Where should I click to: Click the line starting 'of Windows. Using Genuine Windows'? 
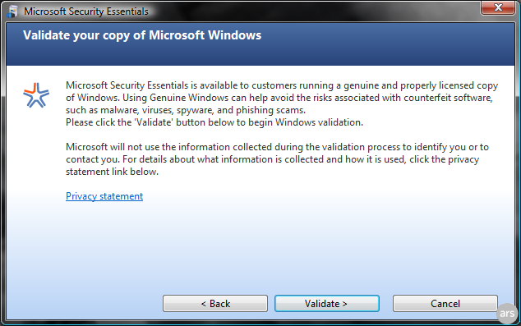tap(279, 98)
